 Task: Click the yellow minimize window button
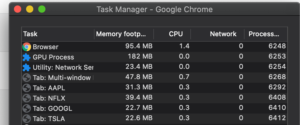tap(30, 9)
